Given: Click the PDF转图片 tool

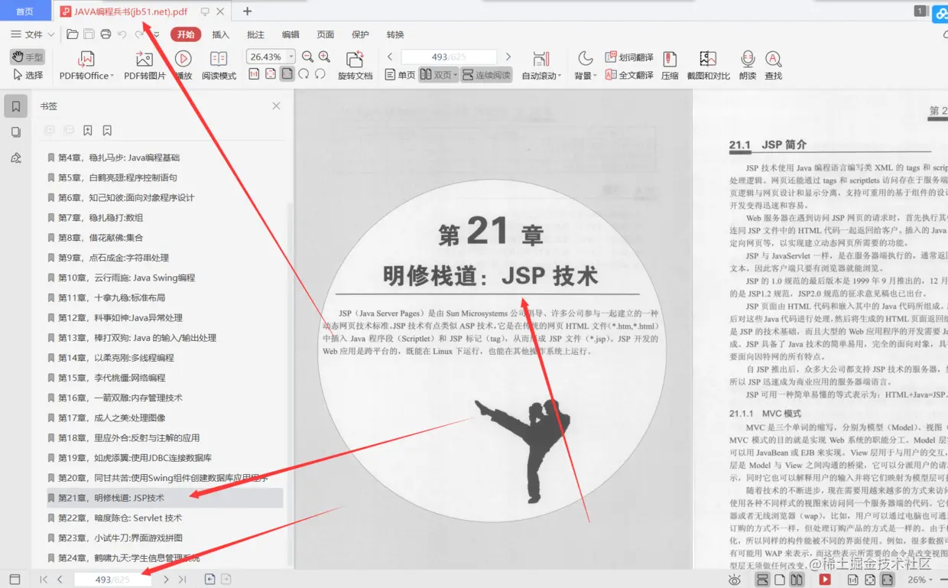Looking at the screenshot, I should coord(144,66).
